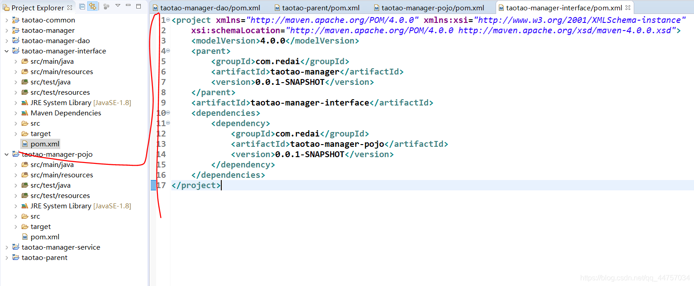Expand Maven Dependencies node

pos(15,113)
